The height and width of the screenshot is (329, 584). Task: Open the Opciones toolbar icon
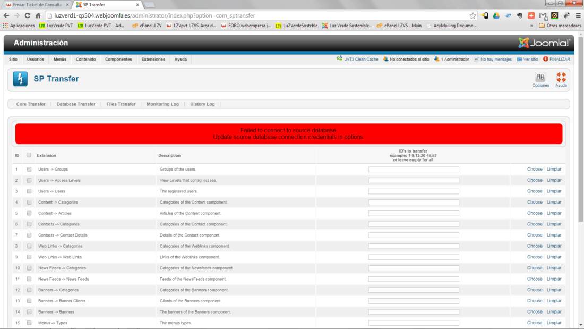(540, 80)
